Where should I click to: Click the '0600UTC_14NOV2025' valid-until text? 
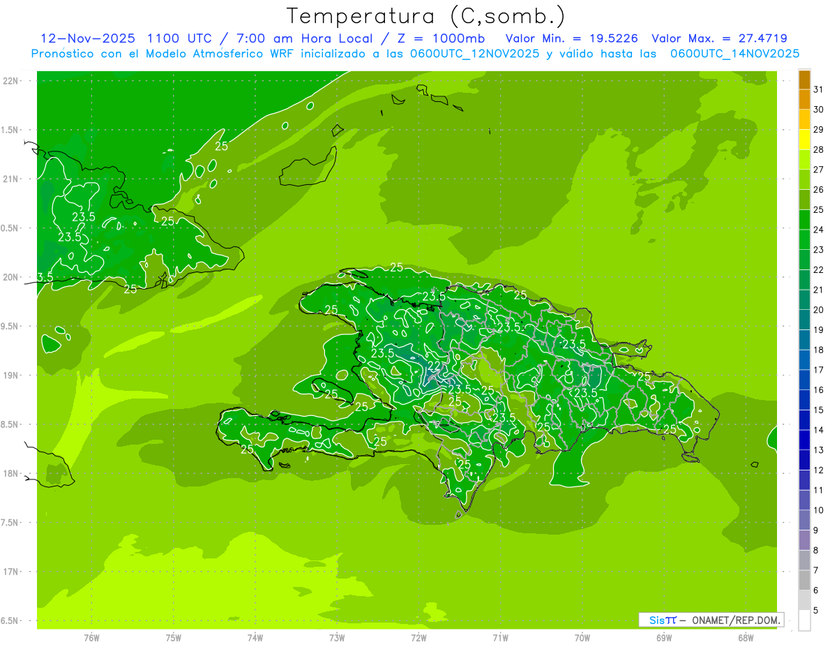[x=734, y=54]
